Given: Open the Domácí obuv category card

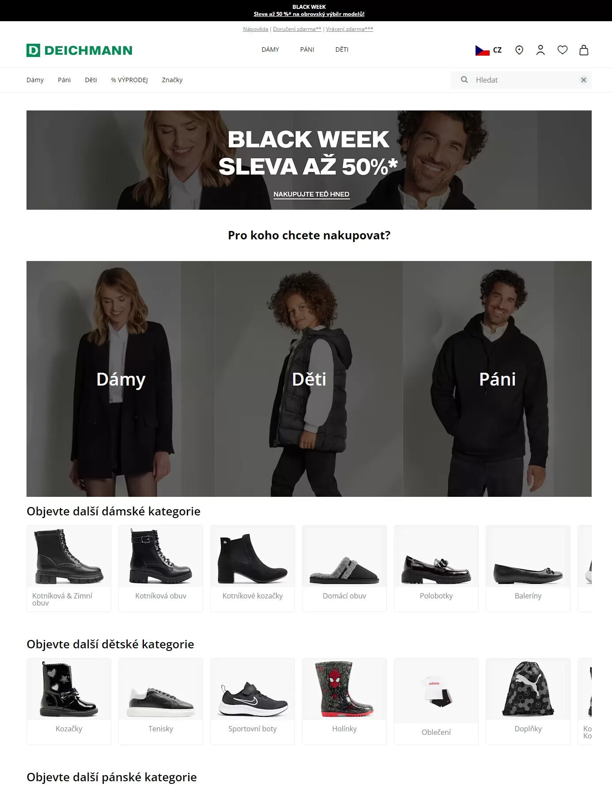Looking at the screenshot, I should 344,568.
